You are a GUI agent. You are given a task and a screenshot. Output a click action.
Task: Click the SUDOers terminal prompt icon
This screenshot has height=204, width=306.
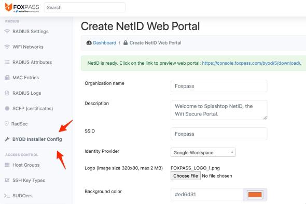pyautogui.click(x=7, y=196)
